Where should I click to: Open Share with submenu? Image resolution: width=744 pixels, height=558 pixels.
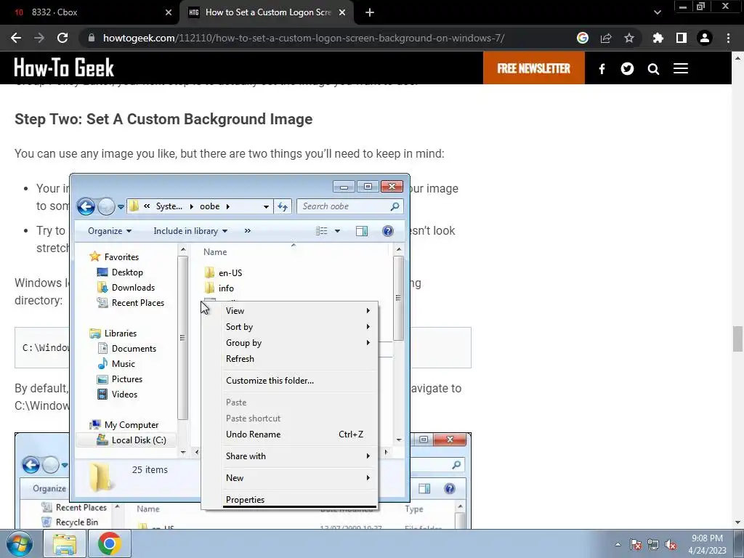click(300, 456)
